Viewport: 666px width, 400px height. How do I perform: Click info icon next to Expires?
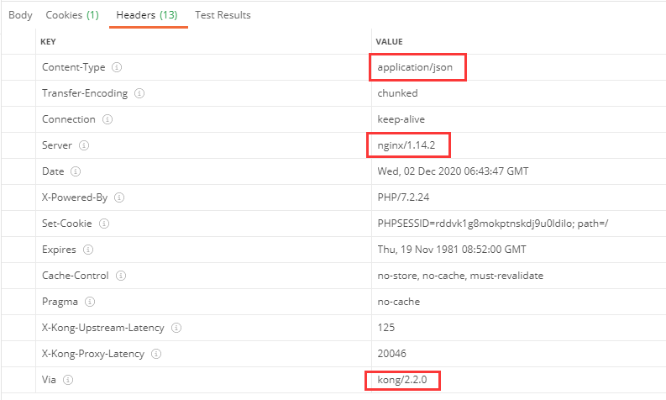click(88, 250)
